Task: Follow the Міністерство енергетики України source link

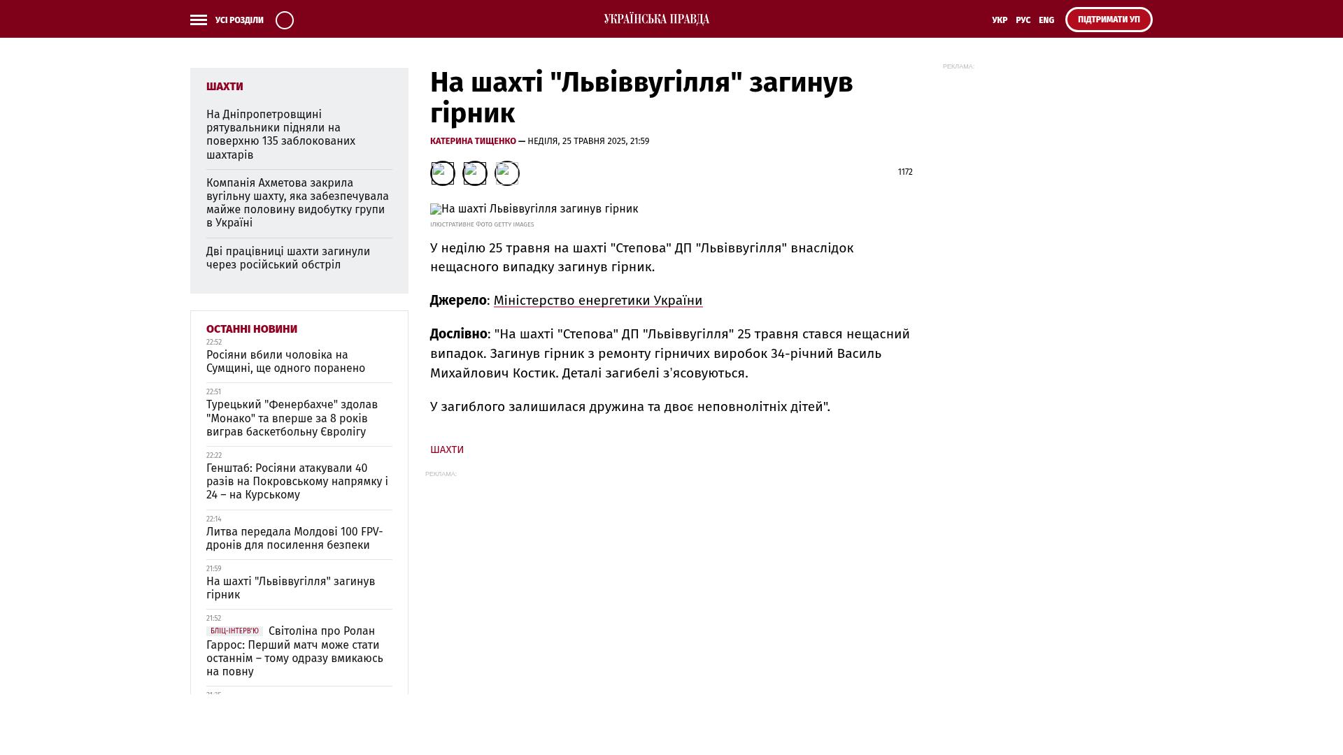Action: pyautogui.click(x=598, y=301)
